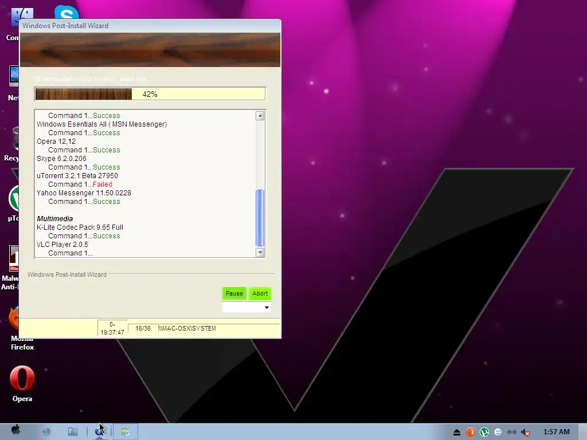Click the round media player taskbar icon
Screen dimensions: 587x440
99,432
